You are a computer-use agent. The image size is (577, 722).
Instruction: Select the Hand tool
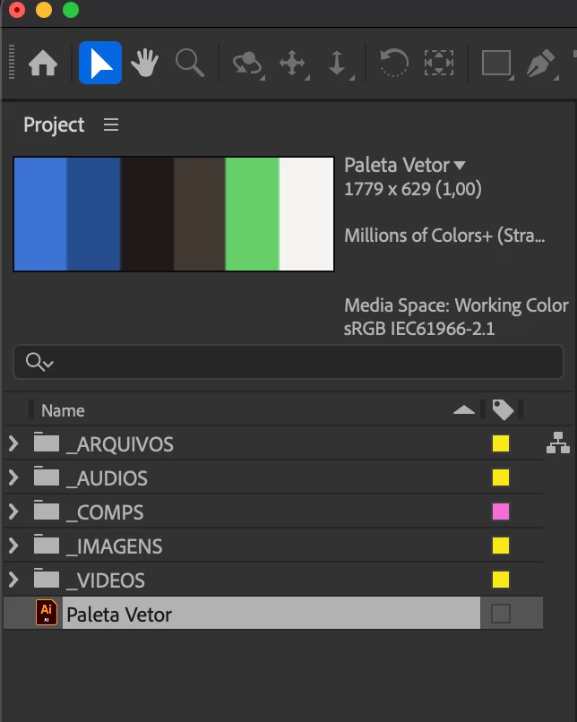pyautogui.click(x=144, y=64)
